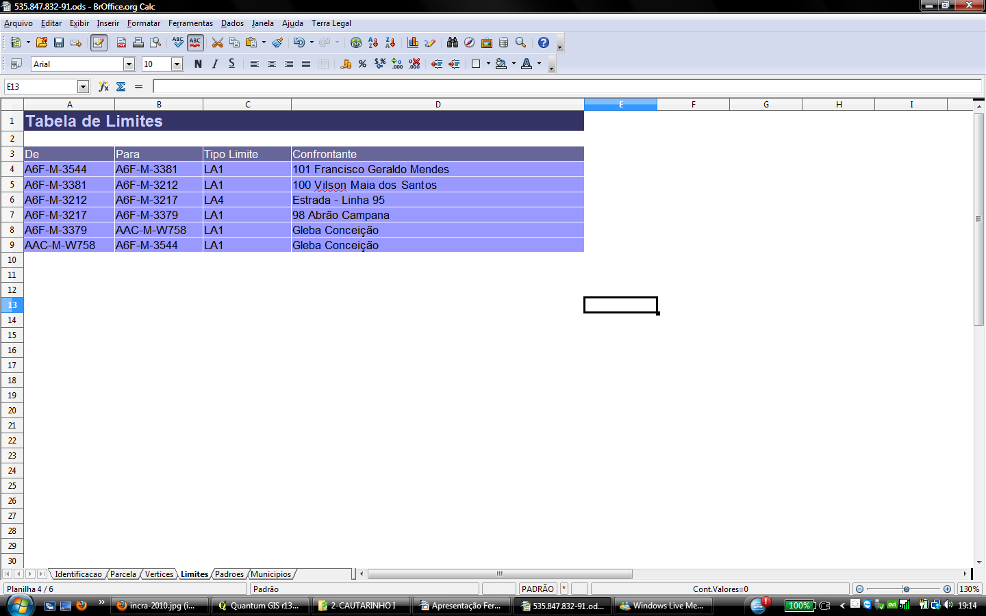986x616 pixels.
Task: Click zoom in plus button in status bar
Action: tap(947, 589)
